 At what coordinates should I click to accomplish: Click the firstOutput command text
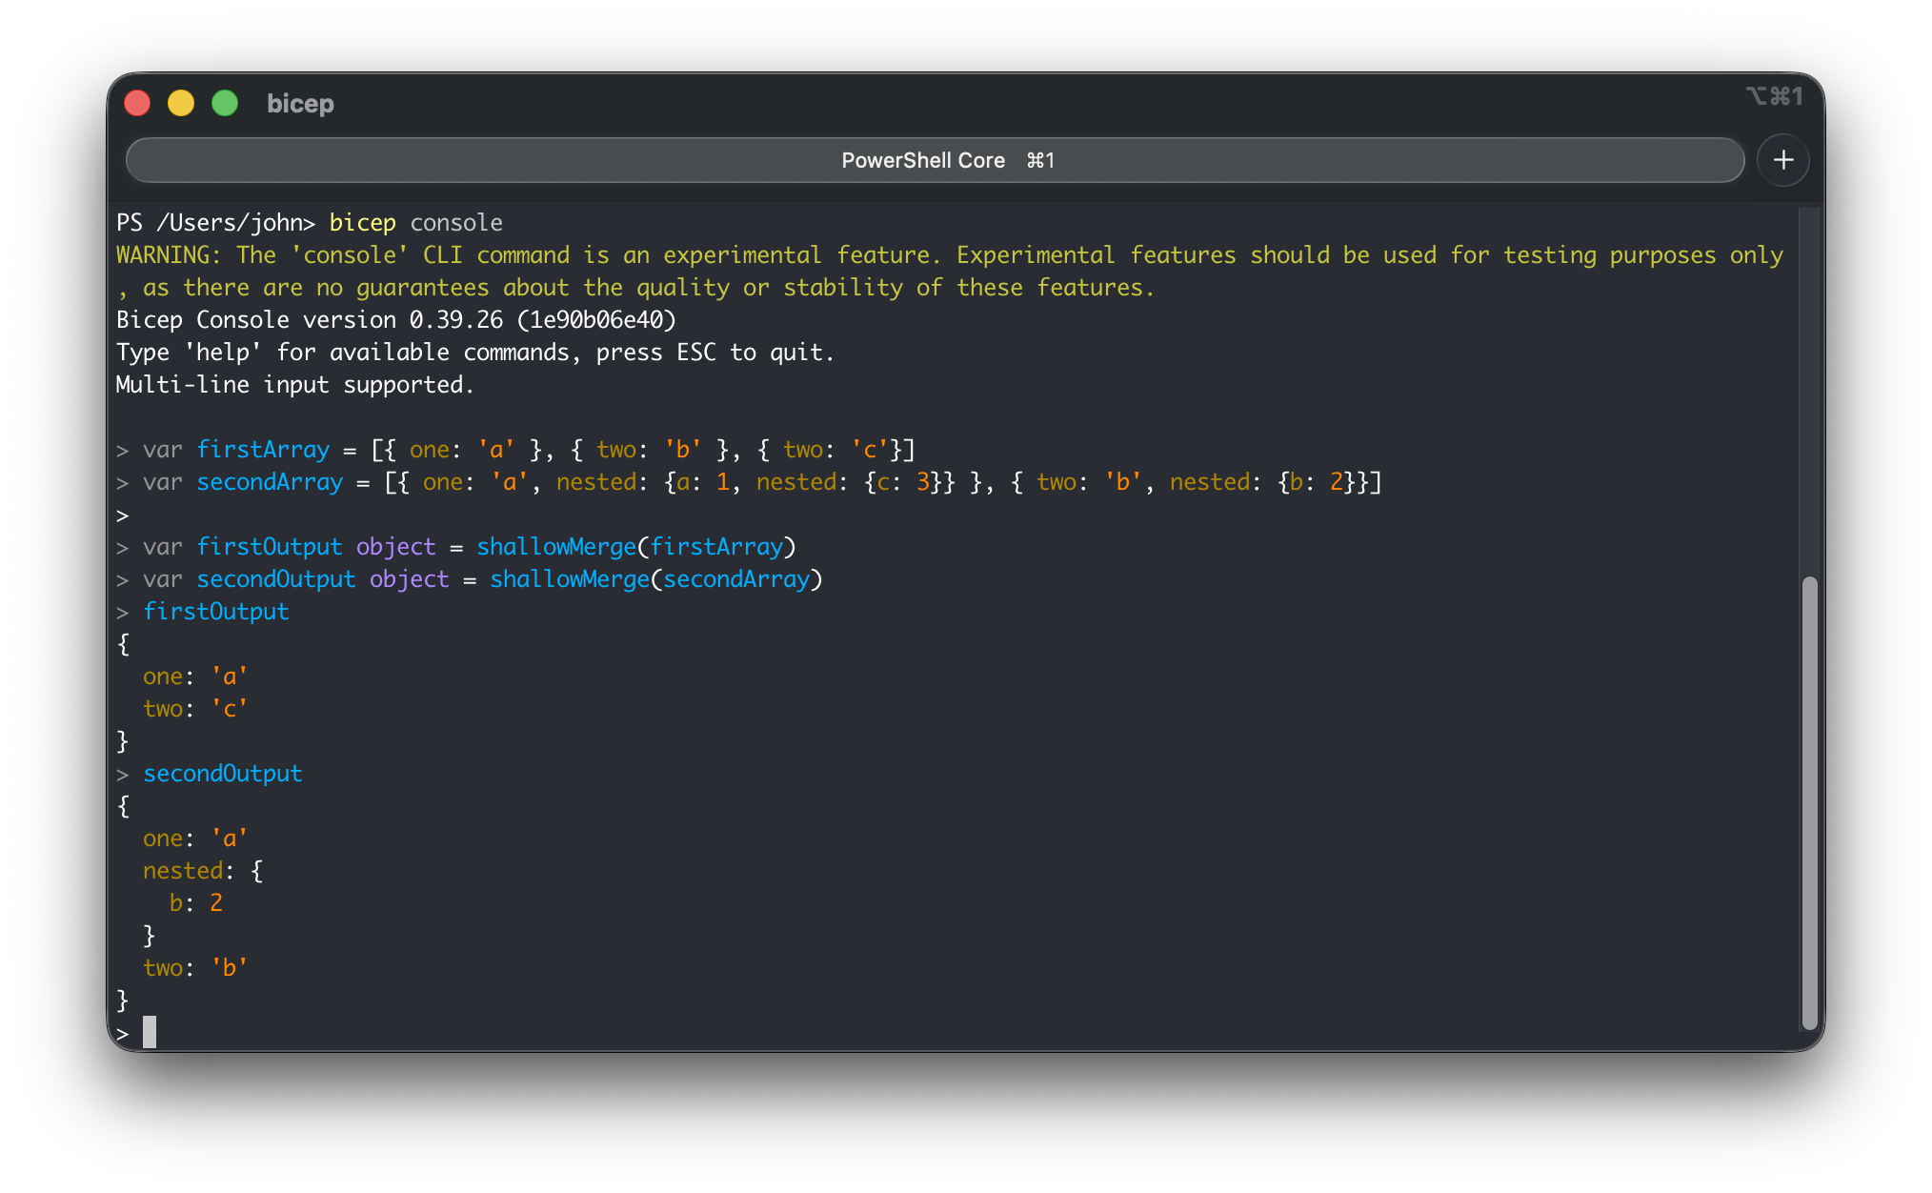click(216, 611)
